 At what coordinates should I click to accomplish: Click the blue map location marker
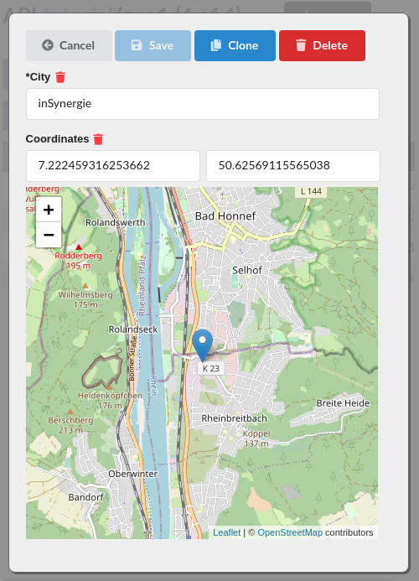coord(202,345)
